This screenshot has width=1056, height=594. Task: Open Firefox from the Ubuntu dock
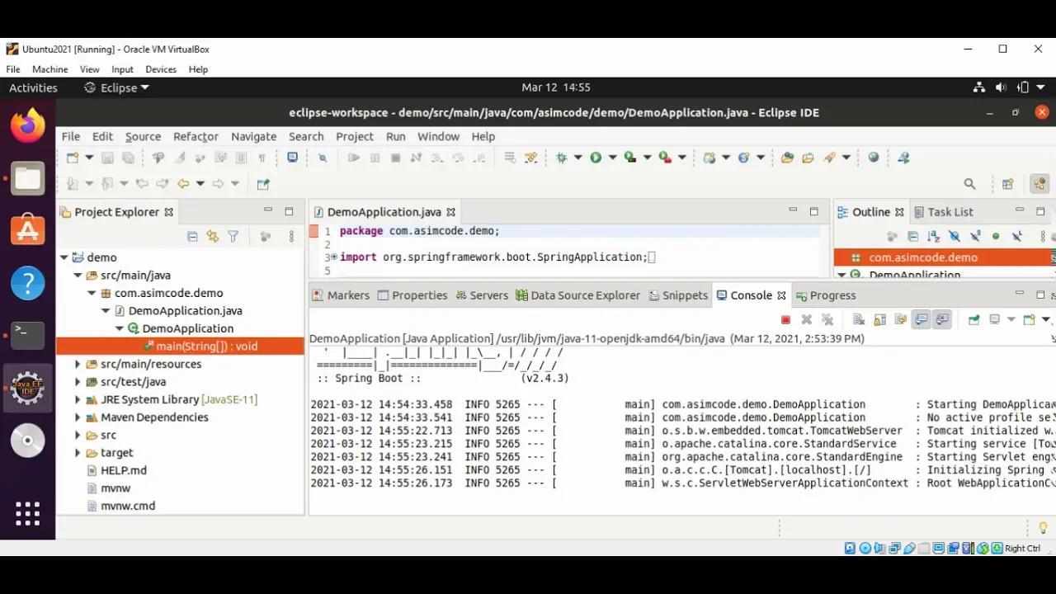pyautogui.click(x=27, y=123)
